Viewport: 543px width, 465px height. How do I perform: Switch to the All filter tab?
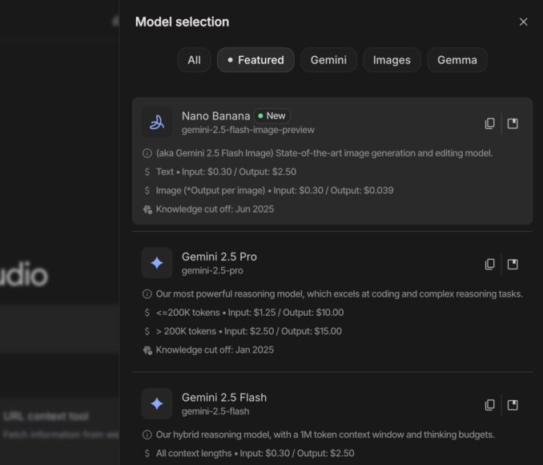point(194,60)
